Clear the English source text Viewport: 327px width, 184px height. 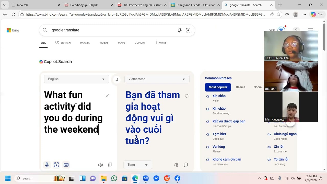[x=107, y=96]
